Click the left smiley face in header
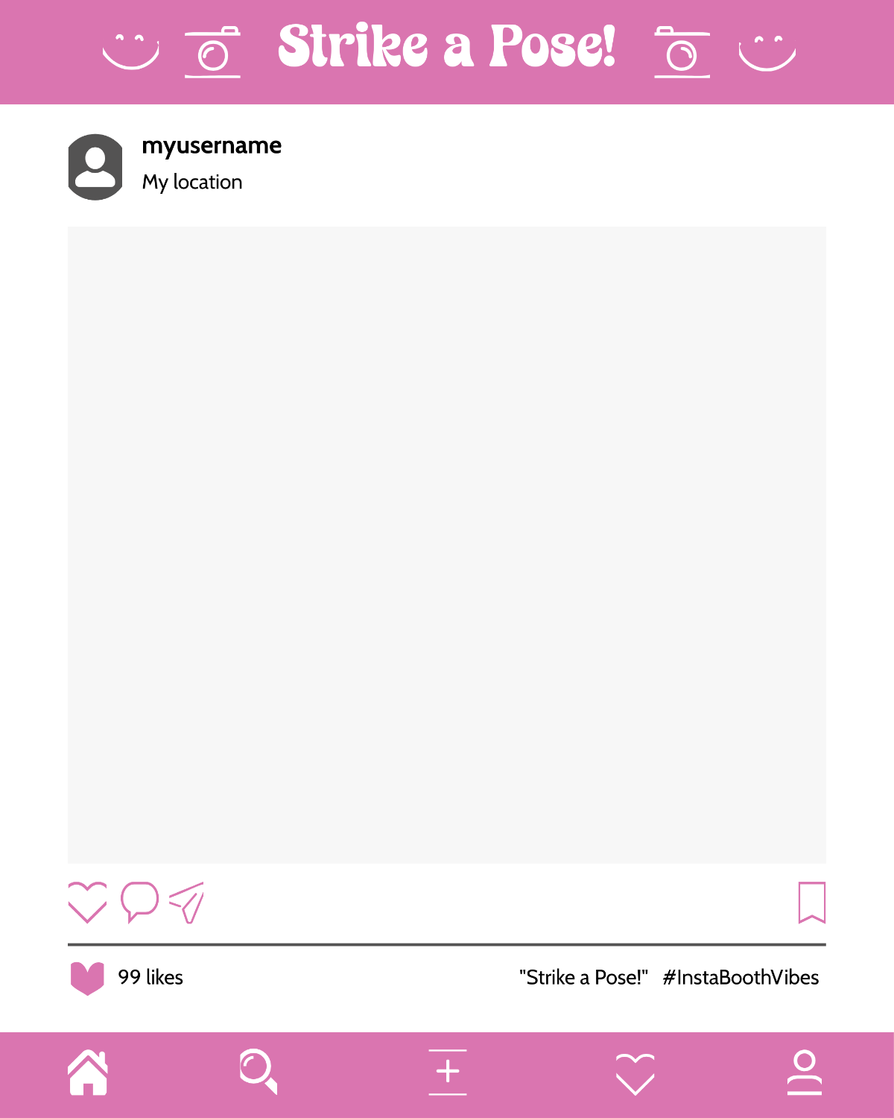 (x=131, y=52)
